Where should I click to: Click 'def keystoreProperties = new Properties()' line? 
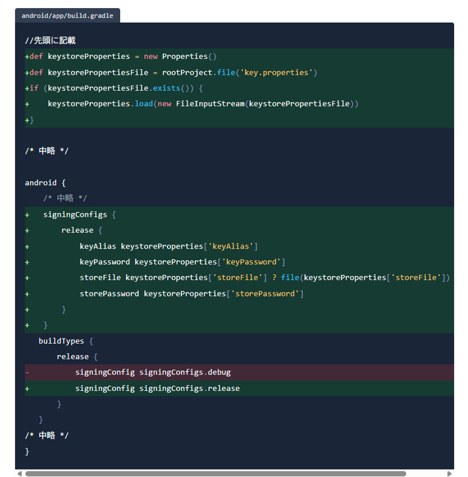point(239,56)
